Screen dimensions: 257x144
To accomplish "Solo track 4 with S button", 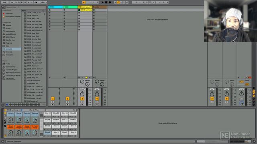I will [x=97, y=102].
